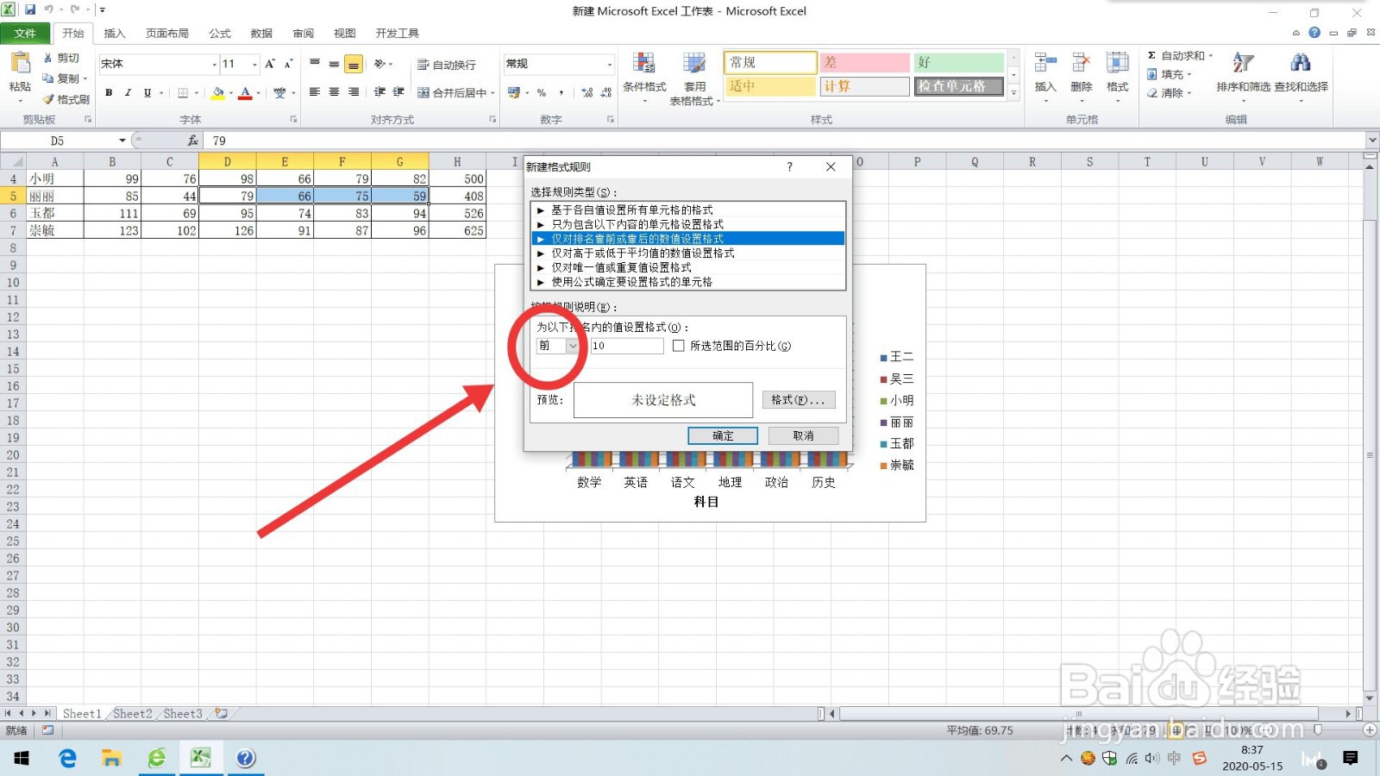Click the rank value field showing 10
Viewport: 1380px width, 776px height.
627,346
